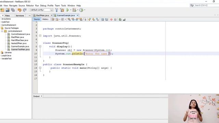Minimize the Projects side panel
The height and width of the screenshot is (123, 219).
point(30,16)
